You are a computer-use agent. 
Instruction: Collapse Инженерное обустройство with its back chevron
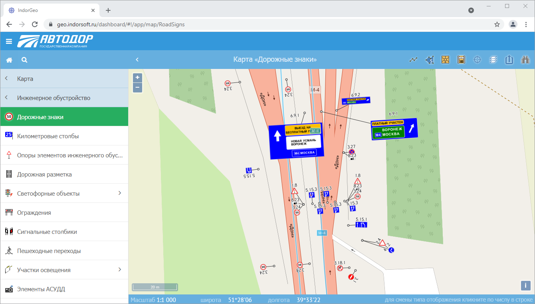click(x=6, y=98)
